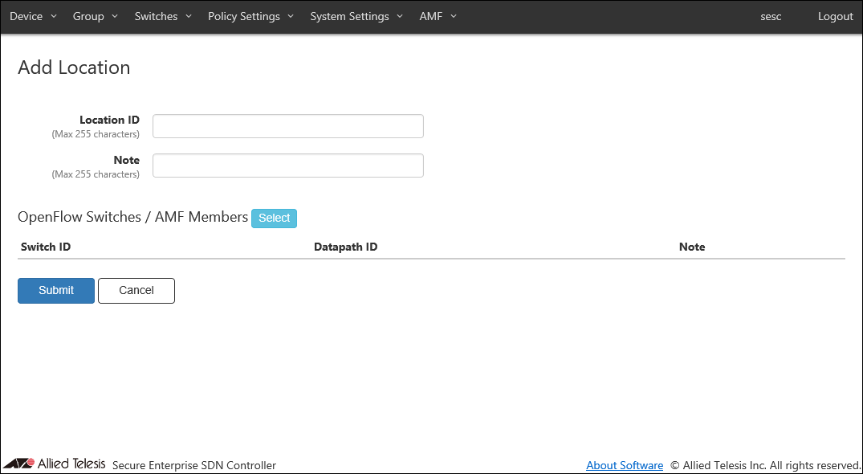Screen dimensions: 863x474
Task: Click the Add Location page heading
Action: (74, 67)
